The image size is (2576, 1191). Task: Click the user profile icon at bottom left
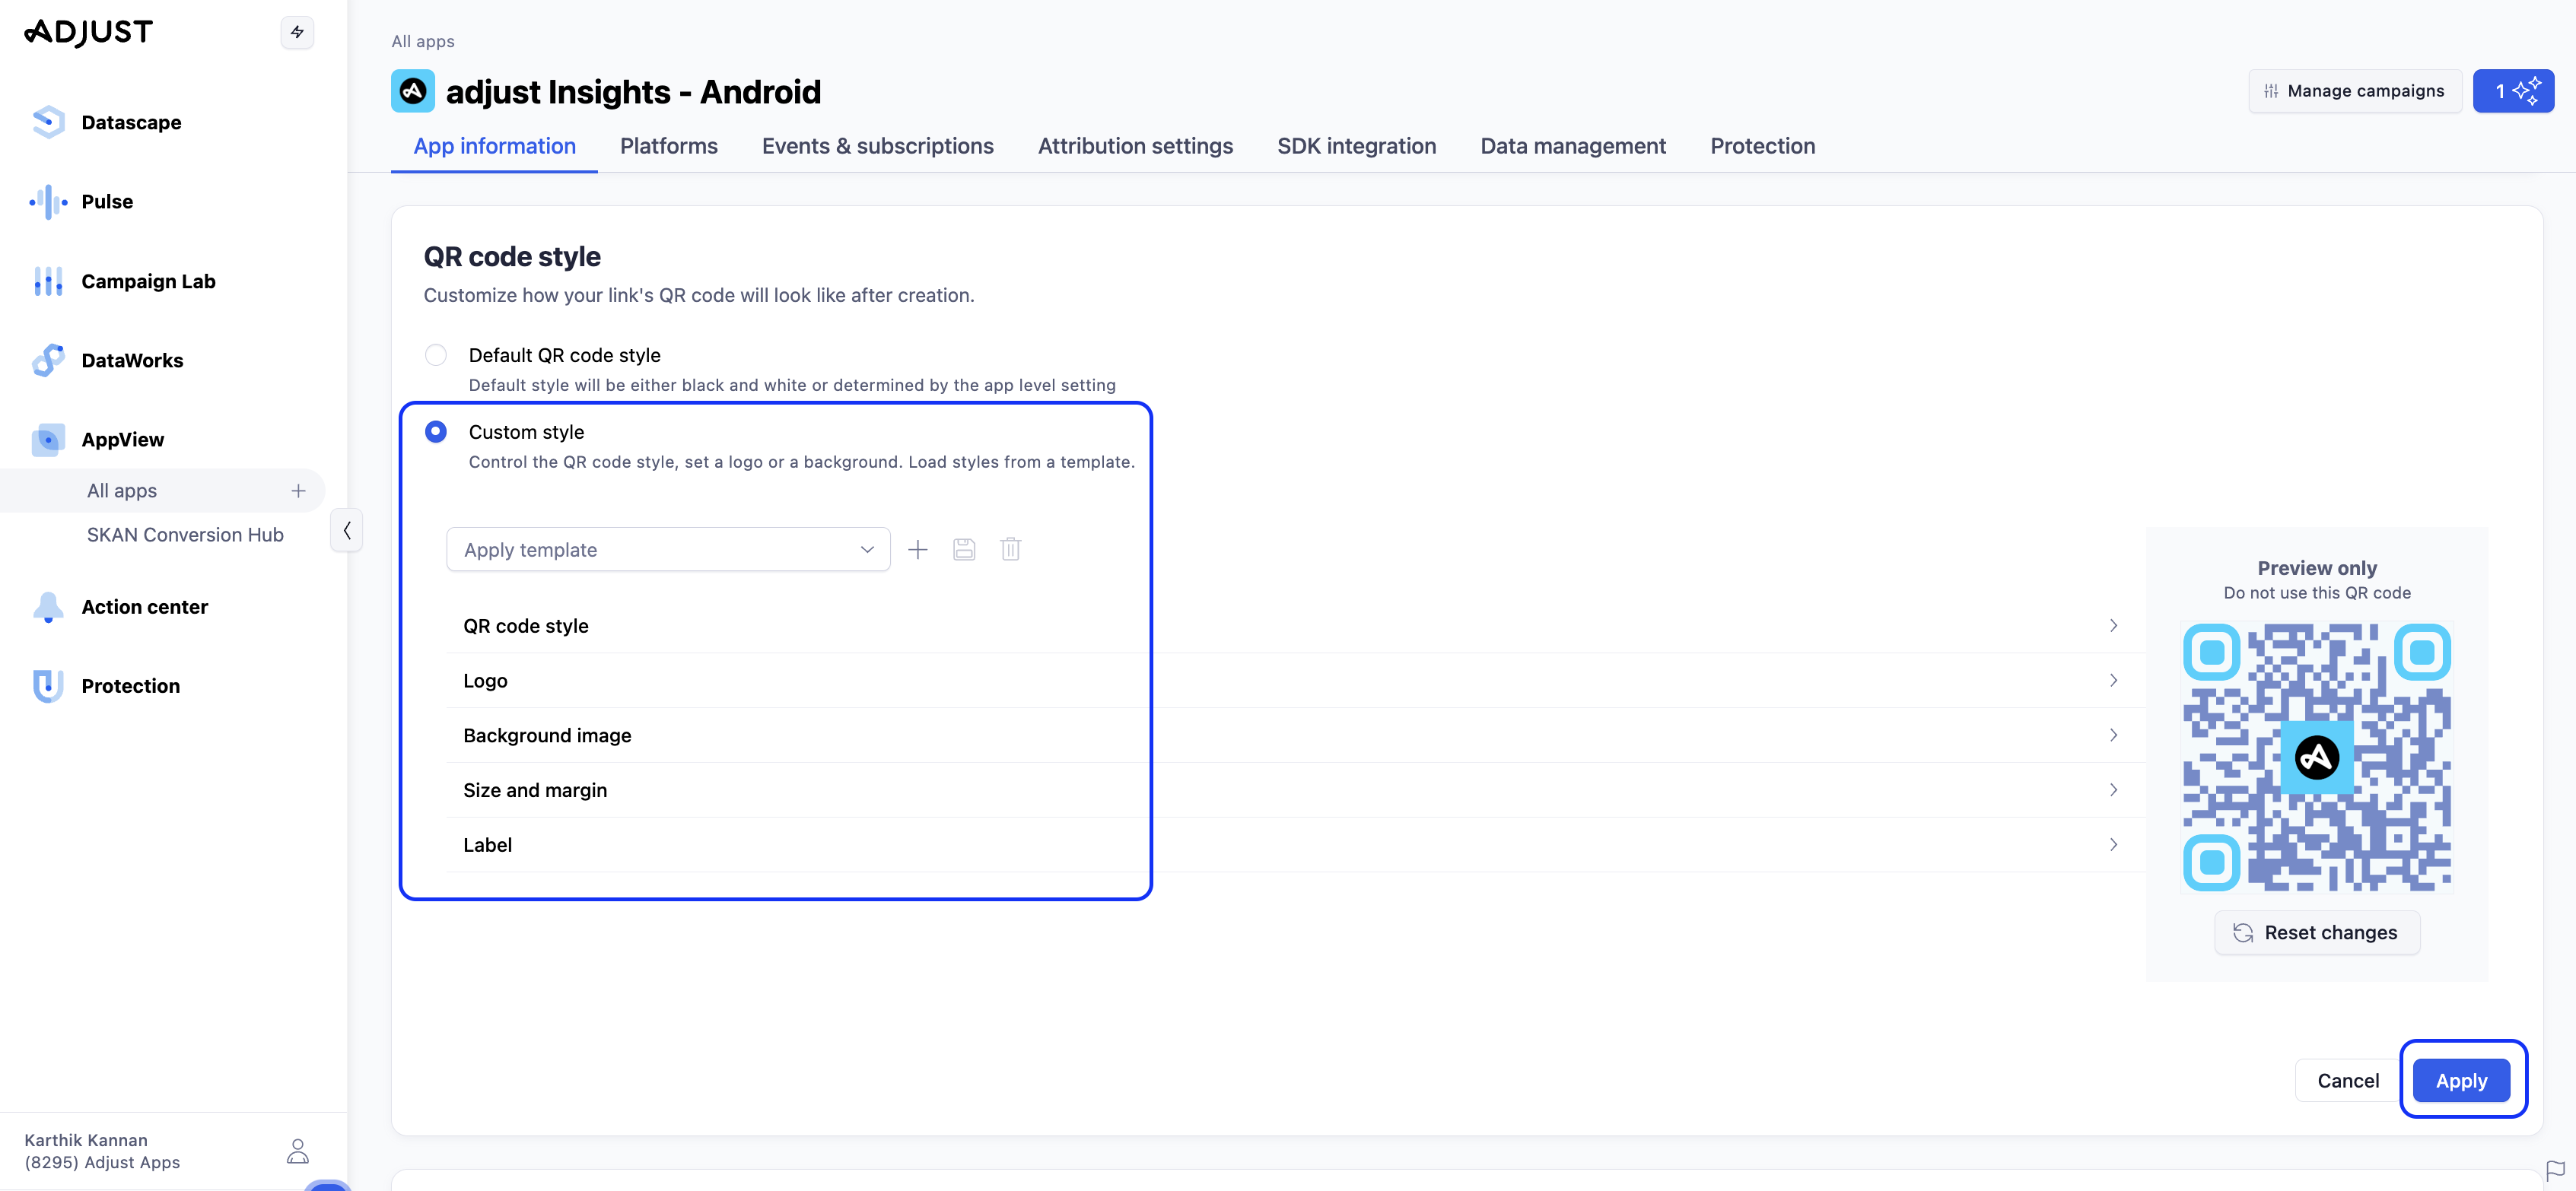point(297,1151)
